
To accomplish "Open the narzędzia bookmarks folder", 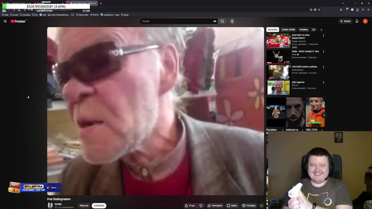I will pos(25,15).
